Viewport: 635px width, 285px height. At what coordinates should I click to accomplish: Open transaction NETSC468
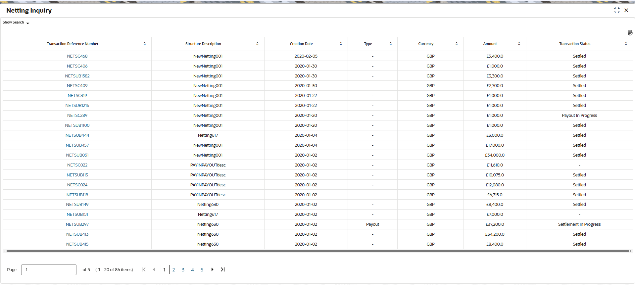click(77, 56)
